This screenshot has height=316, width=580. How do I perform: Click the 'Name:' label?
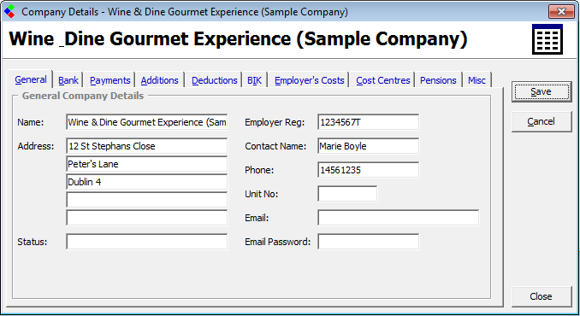30,122
